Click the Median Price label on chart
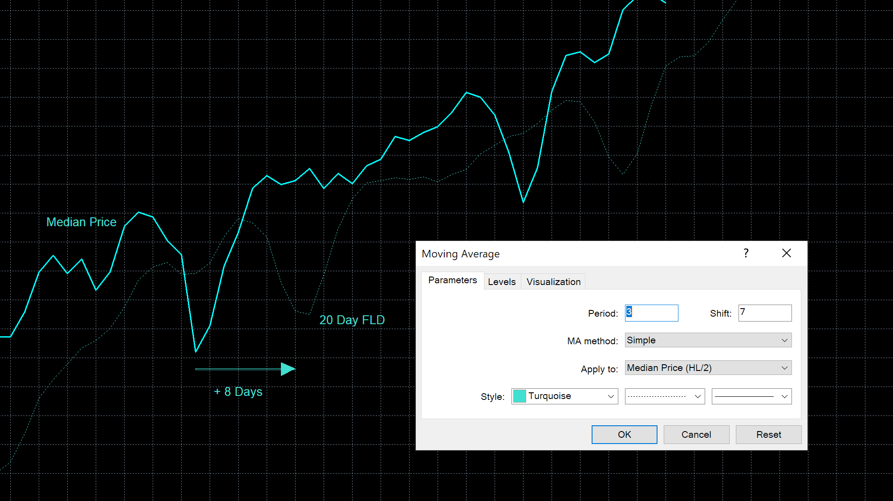Screen dimensions: 893x501 [81, 222]
